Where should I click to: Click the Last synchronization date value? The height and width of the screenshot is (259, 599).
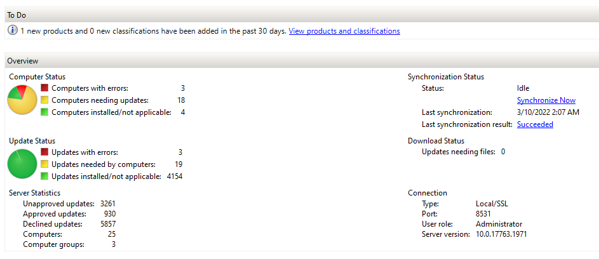548,112
